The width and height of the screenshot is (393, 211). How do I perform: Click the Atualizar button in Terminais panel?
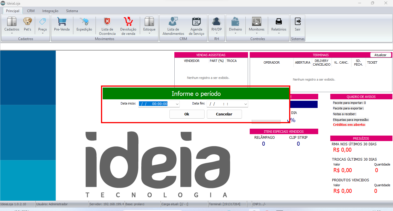point(381,55)
